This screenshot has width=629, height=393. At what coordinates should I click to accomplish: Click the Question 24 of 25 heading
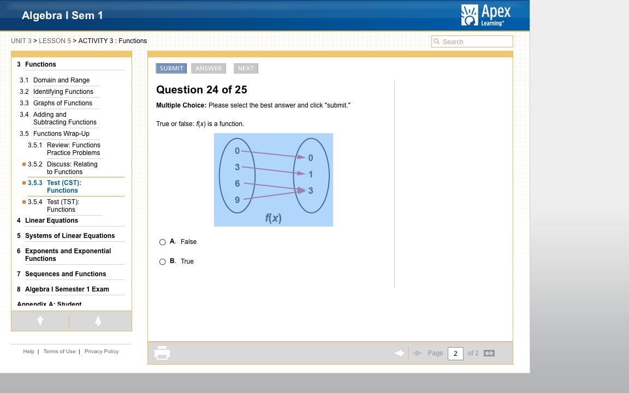[201, 90]
